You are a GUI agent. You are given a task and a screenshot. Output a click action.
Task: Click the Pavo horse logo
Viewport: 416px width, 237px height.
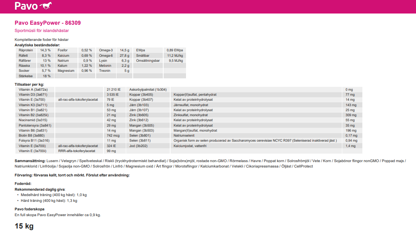click(x=33, y=6)
